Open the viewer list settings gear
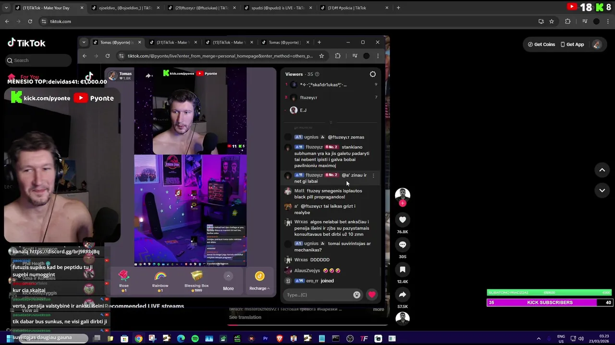 click(372, 74)
